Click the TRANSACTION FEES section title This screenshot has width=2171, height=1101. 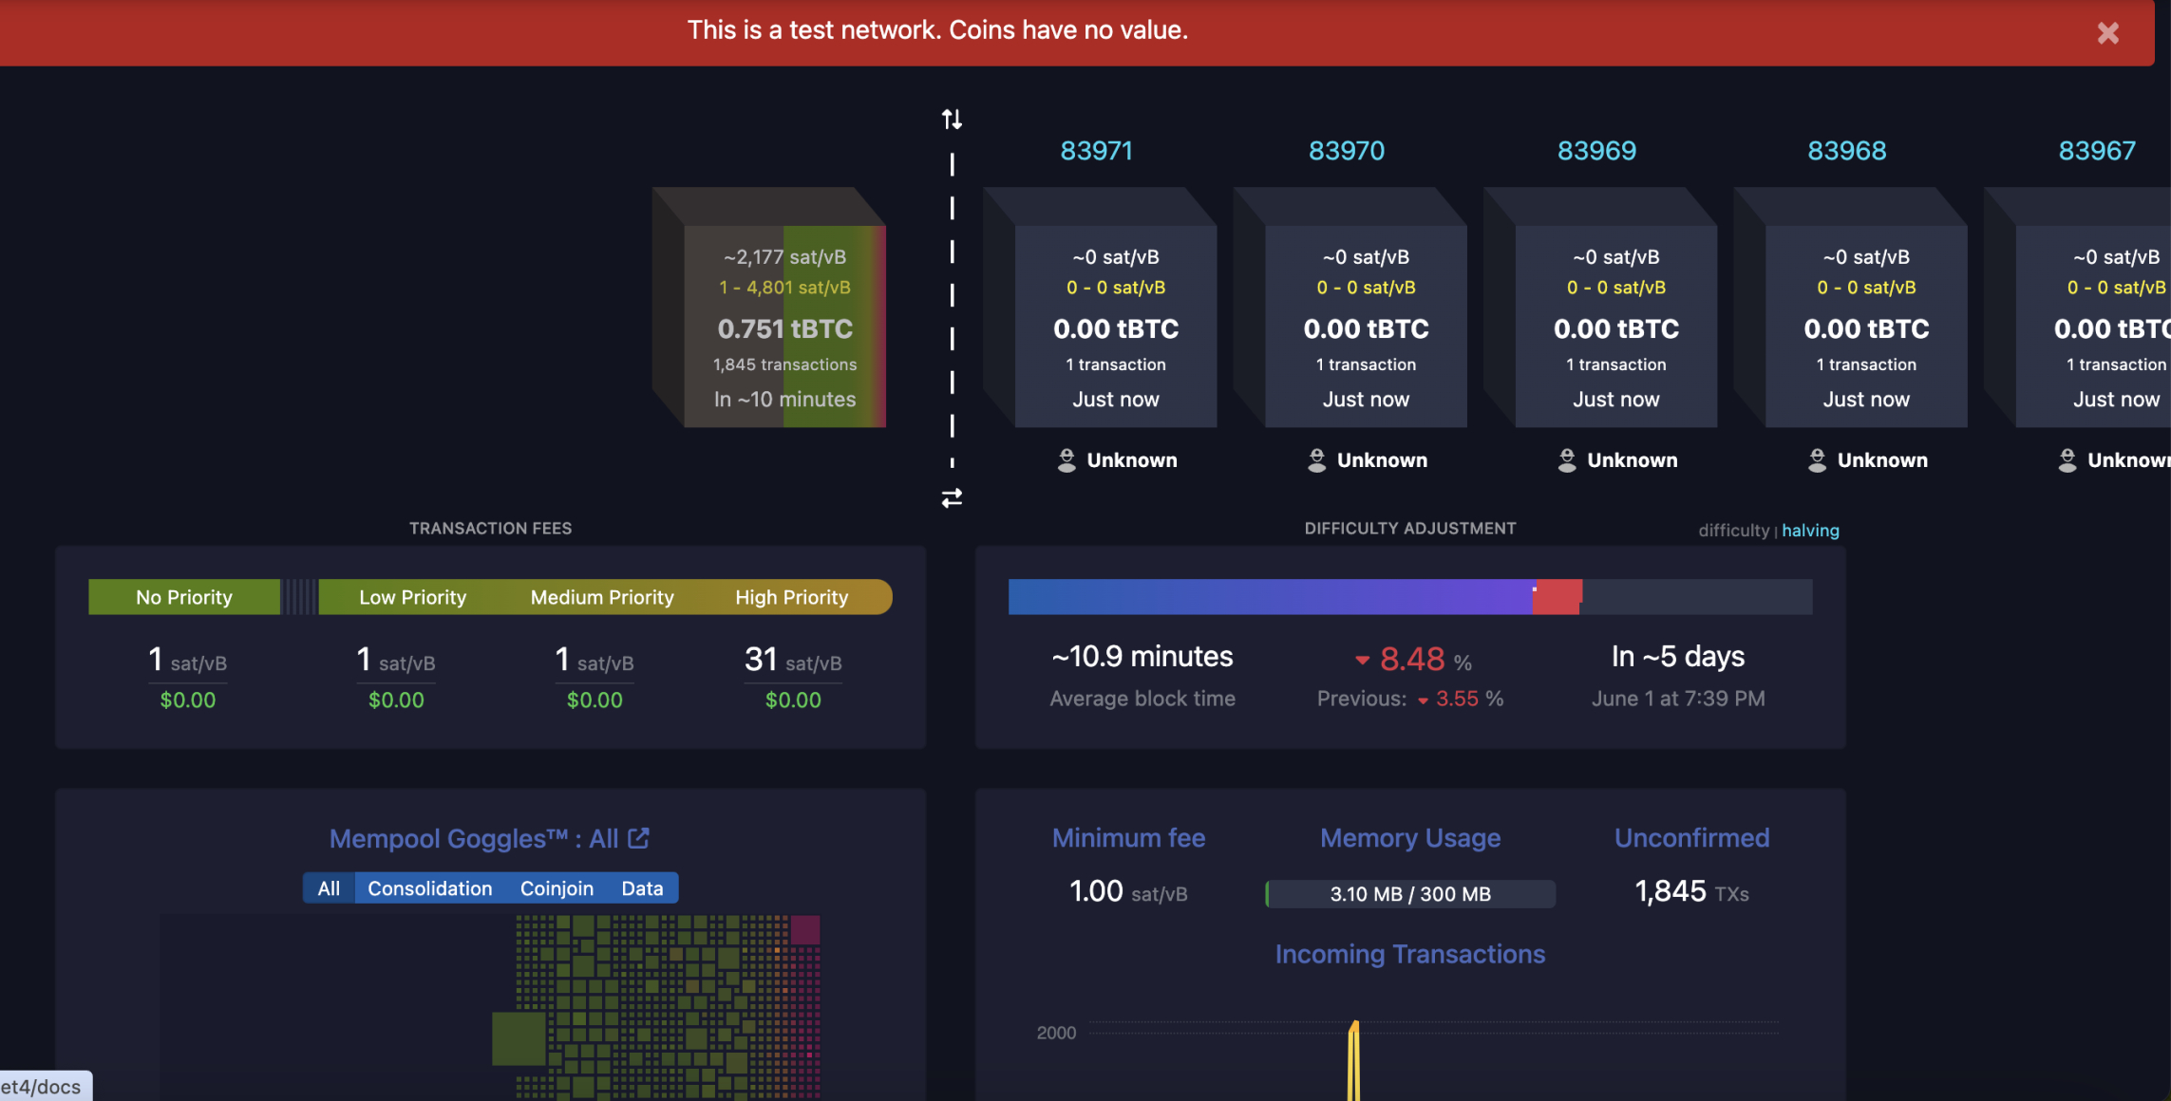pos(490,529)
